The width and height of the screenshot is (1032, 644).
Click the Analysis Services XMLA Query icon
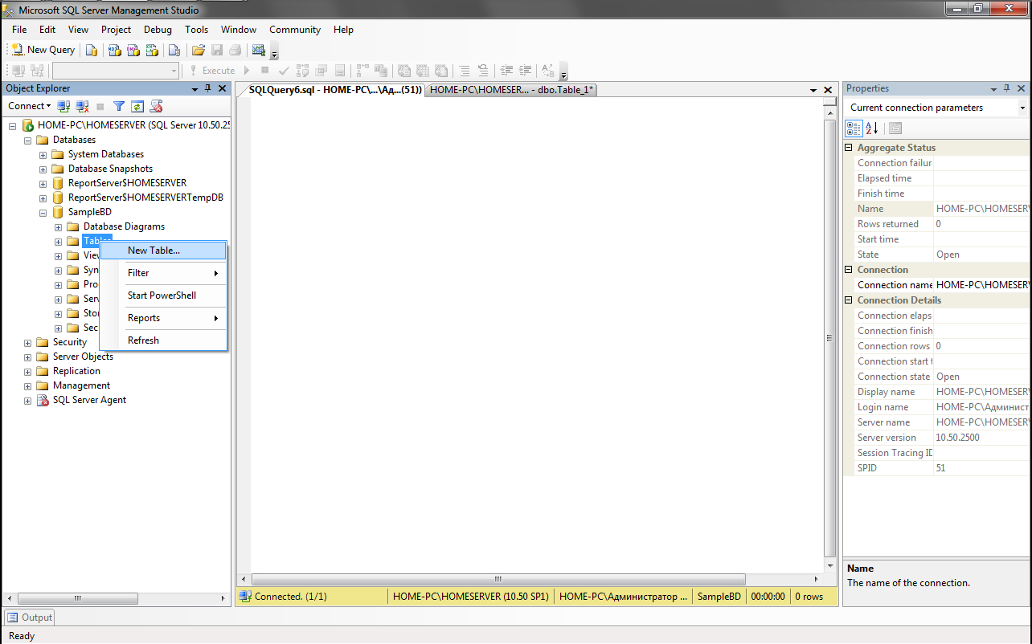tap(151, 50)
